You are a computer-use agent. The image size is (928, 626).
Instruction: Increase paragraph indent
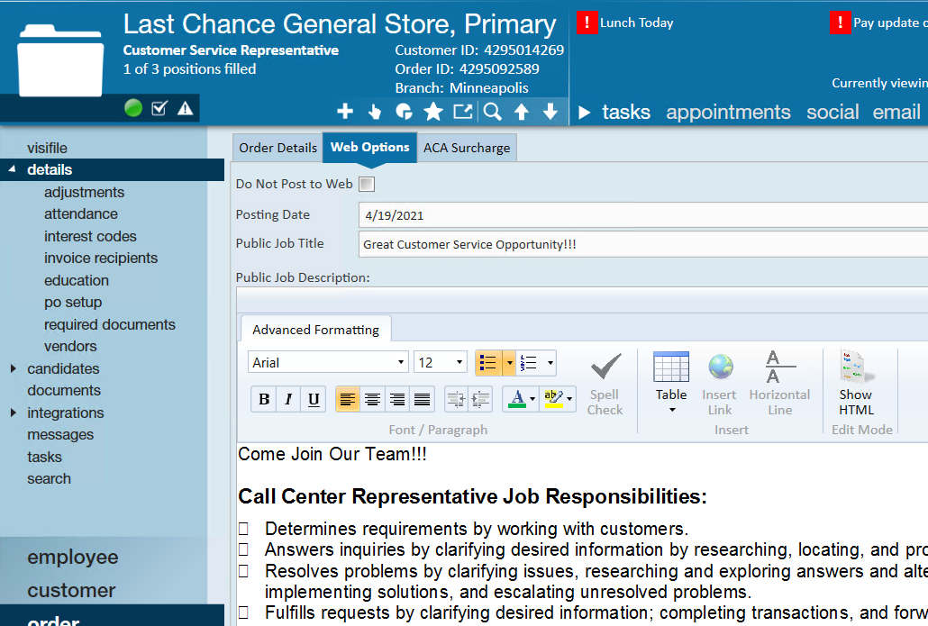click(480, 399)
